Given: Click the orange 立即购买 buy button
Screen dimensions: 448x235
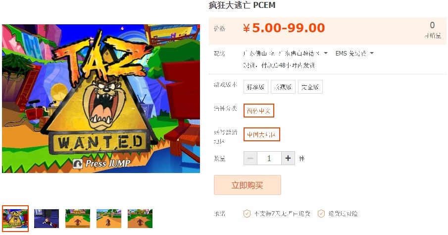Looking at the screenshot, I should pyautogui.click(x=248, y=185).
